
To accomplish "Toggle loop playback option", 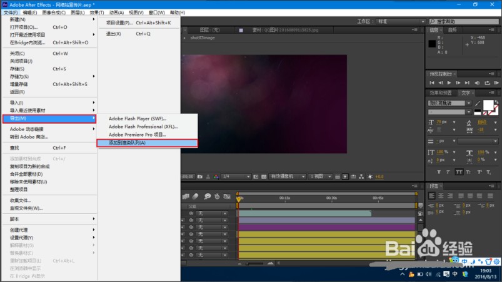I will [487, 83].
